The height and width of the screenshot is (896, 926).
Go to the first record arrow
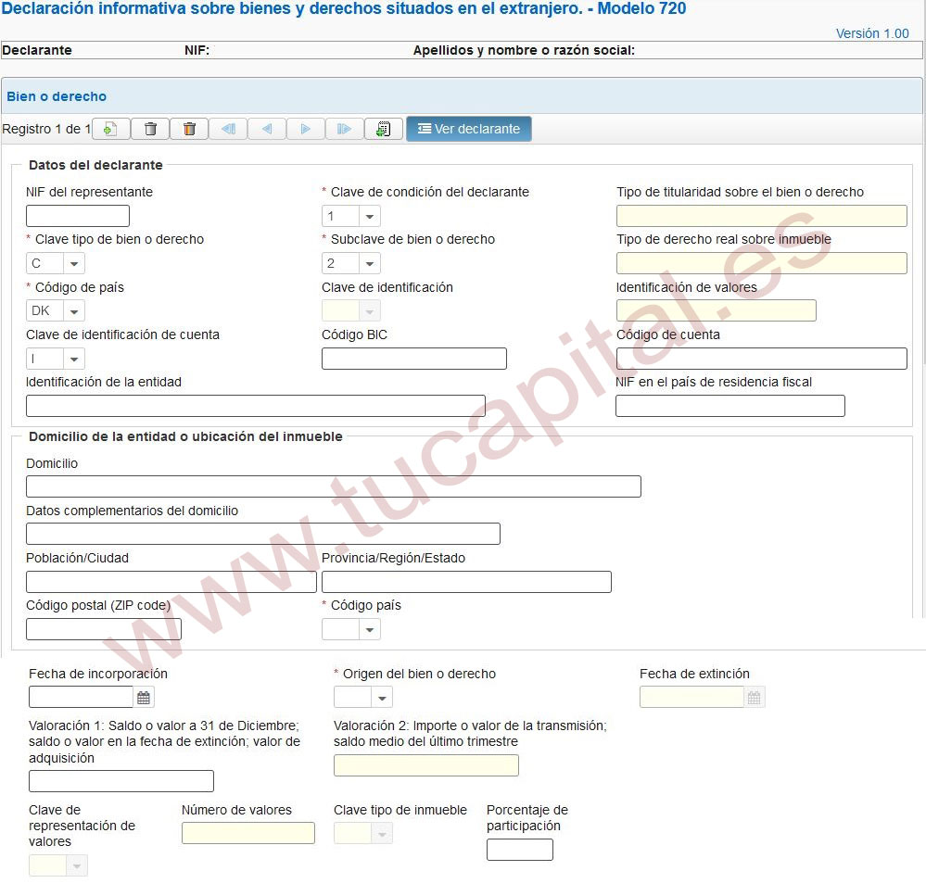point(228,129)
